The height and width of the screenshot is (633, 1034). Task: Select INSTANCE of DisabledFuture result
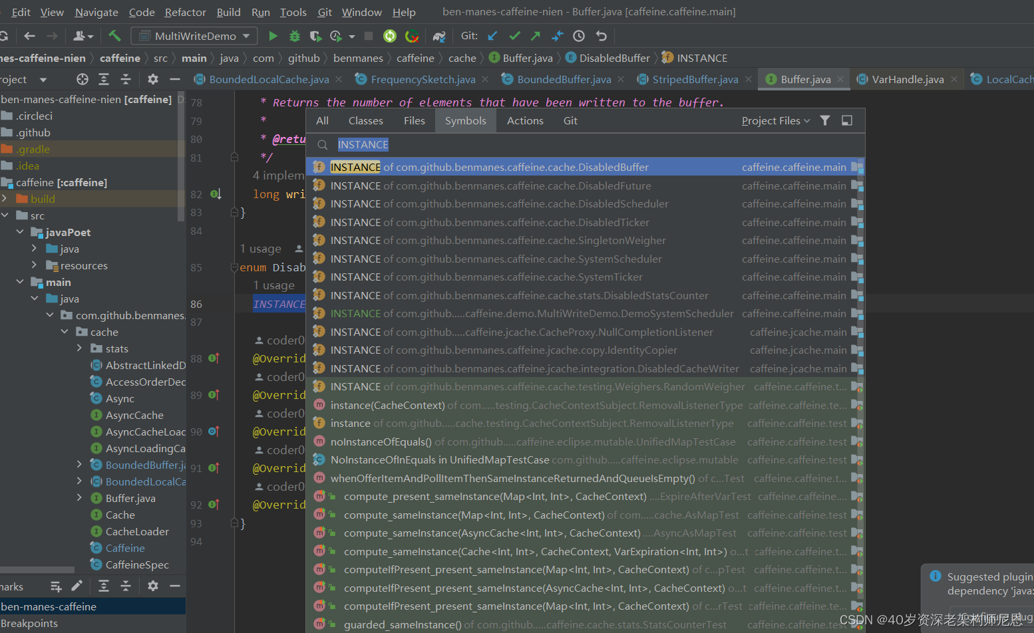pos(586,186)
